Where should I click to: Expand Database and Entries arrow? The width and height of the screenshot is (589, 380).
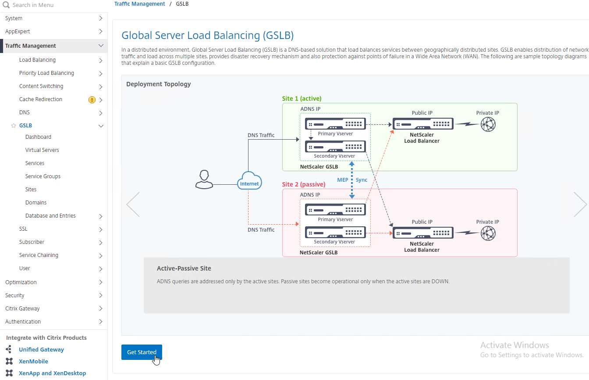click(x=101, y=216)
